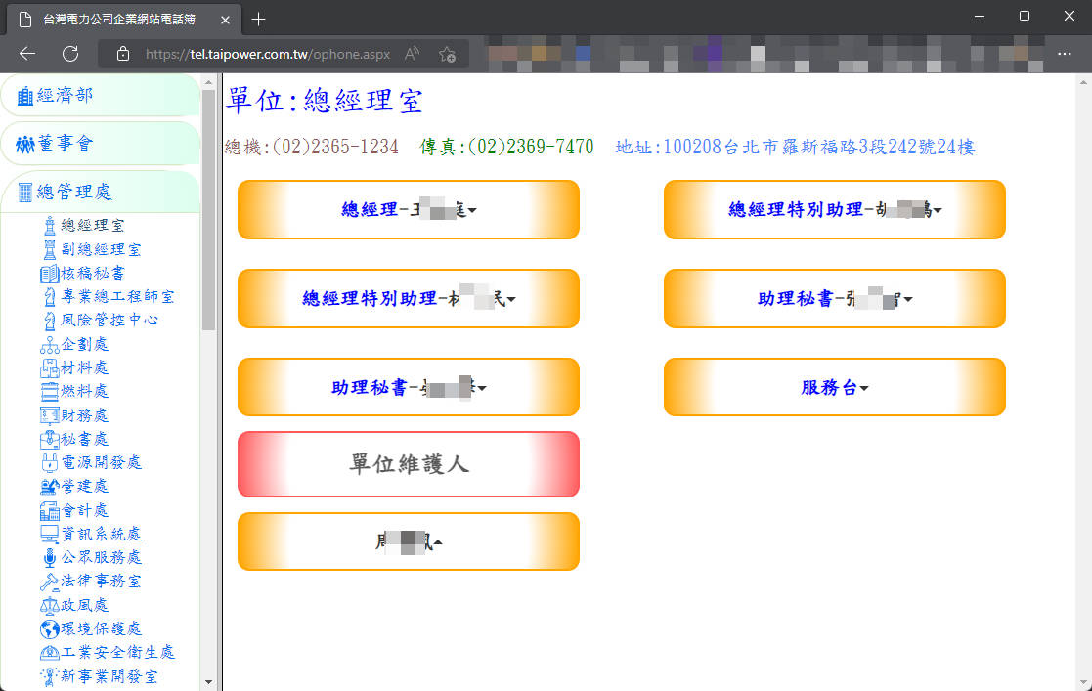The height and width of the screenshot is (691, 1092).
Task: Click the 核稿秘書 book icon
Action: (50, 273)
